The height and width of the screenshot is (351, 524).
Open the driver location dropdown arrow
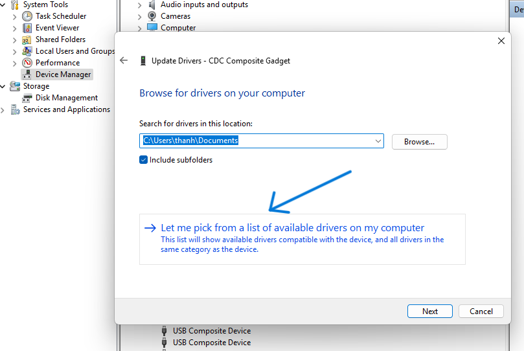tap(378, 141)
